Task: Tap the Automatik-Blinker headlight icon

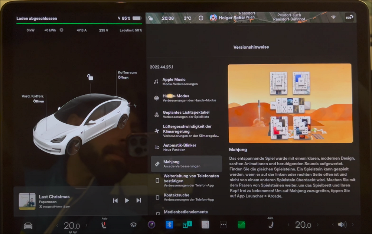Action: point(157,147)
